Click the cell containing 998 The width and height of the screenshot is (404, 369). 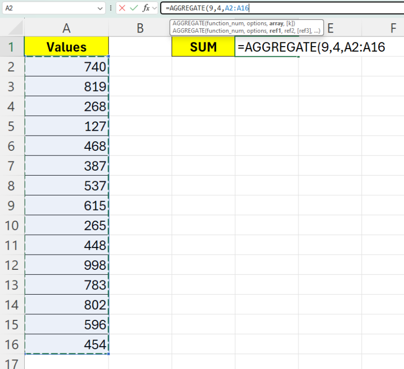pyautogui.click(x=66, y=266)
